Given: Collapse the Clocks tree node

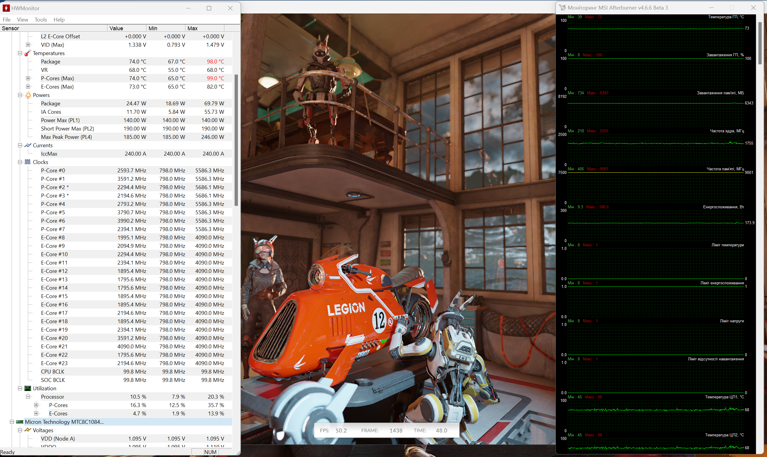Looking at the screenshot, I should click(x=20, y=162).
